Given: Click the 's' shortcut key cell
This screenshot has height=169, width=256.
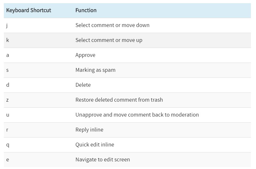Looking at the screenshot, I should (8, 70).
